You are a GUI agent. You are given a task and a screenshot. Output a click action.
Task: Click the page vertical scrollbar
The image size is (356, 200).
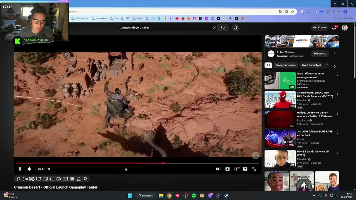[x=354, y=51]
